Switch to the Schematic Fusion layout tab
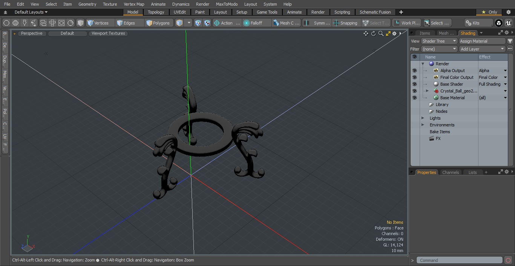Viewport: 515px width, 266px height. (x=375, y=12)
